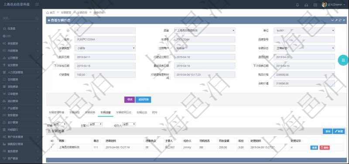Screen dimensions: 349x164
Task: Collapse the panel using the header chevron icon
Action: [332, 20]
